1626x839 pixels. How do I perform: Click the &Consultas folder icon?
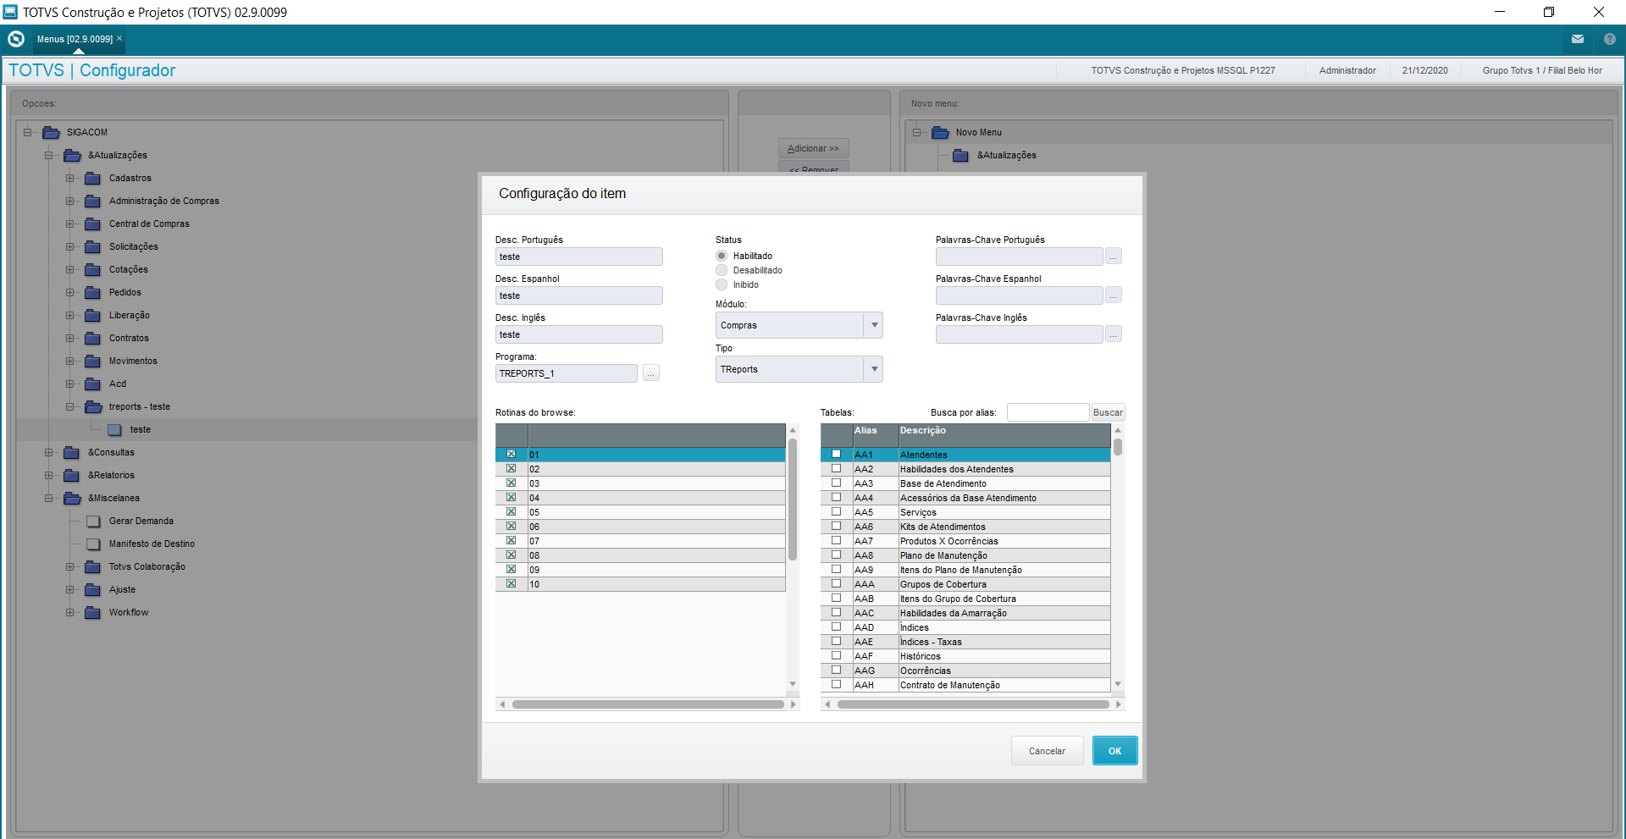[x=71, y=452]
